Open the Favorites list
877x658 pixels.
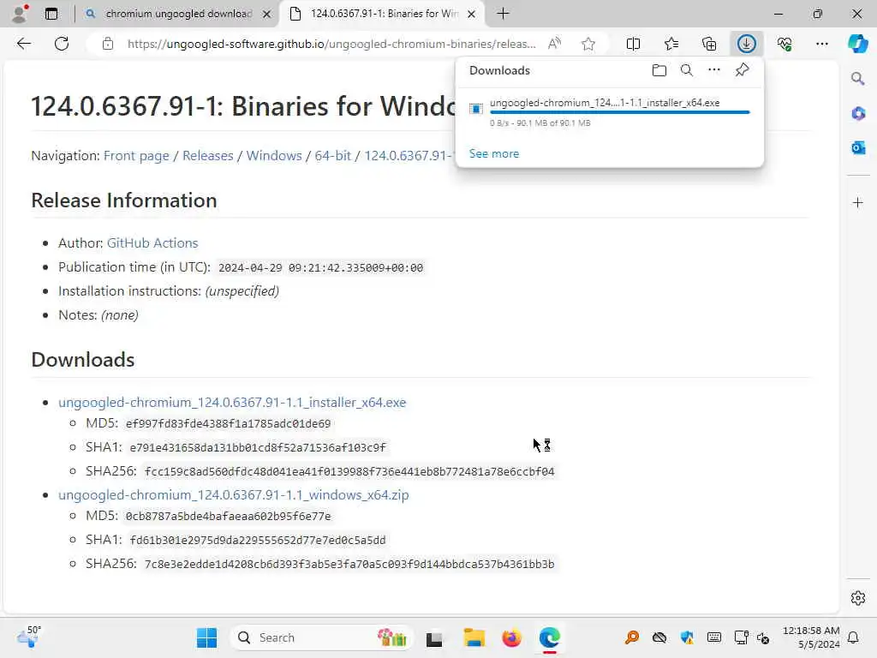[x=671, y=44]
